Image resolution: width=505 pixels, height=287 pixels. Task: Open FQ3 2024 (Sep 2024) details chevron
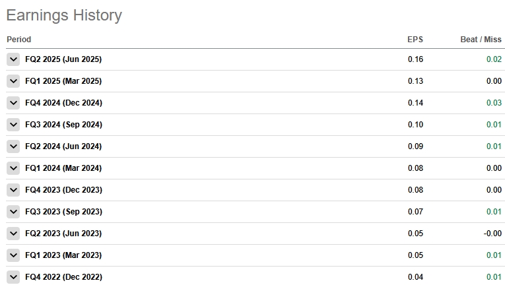tap(13, 125)
